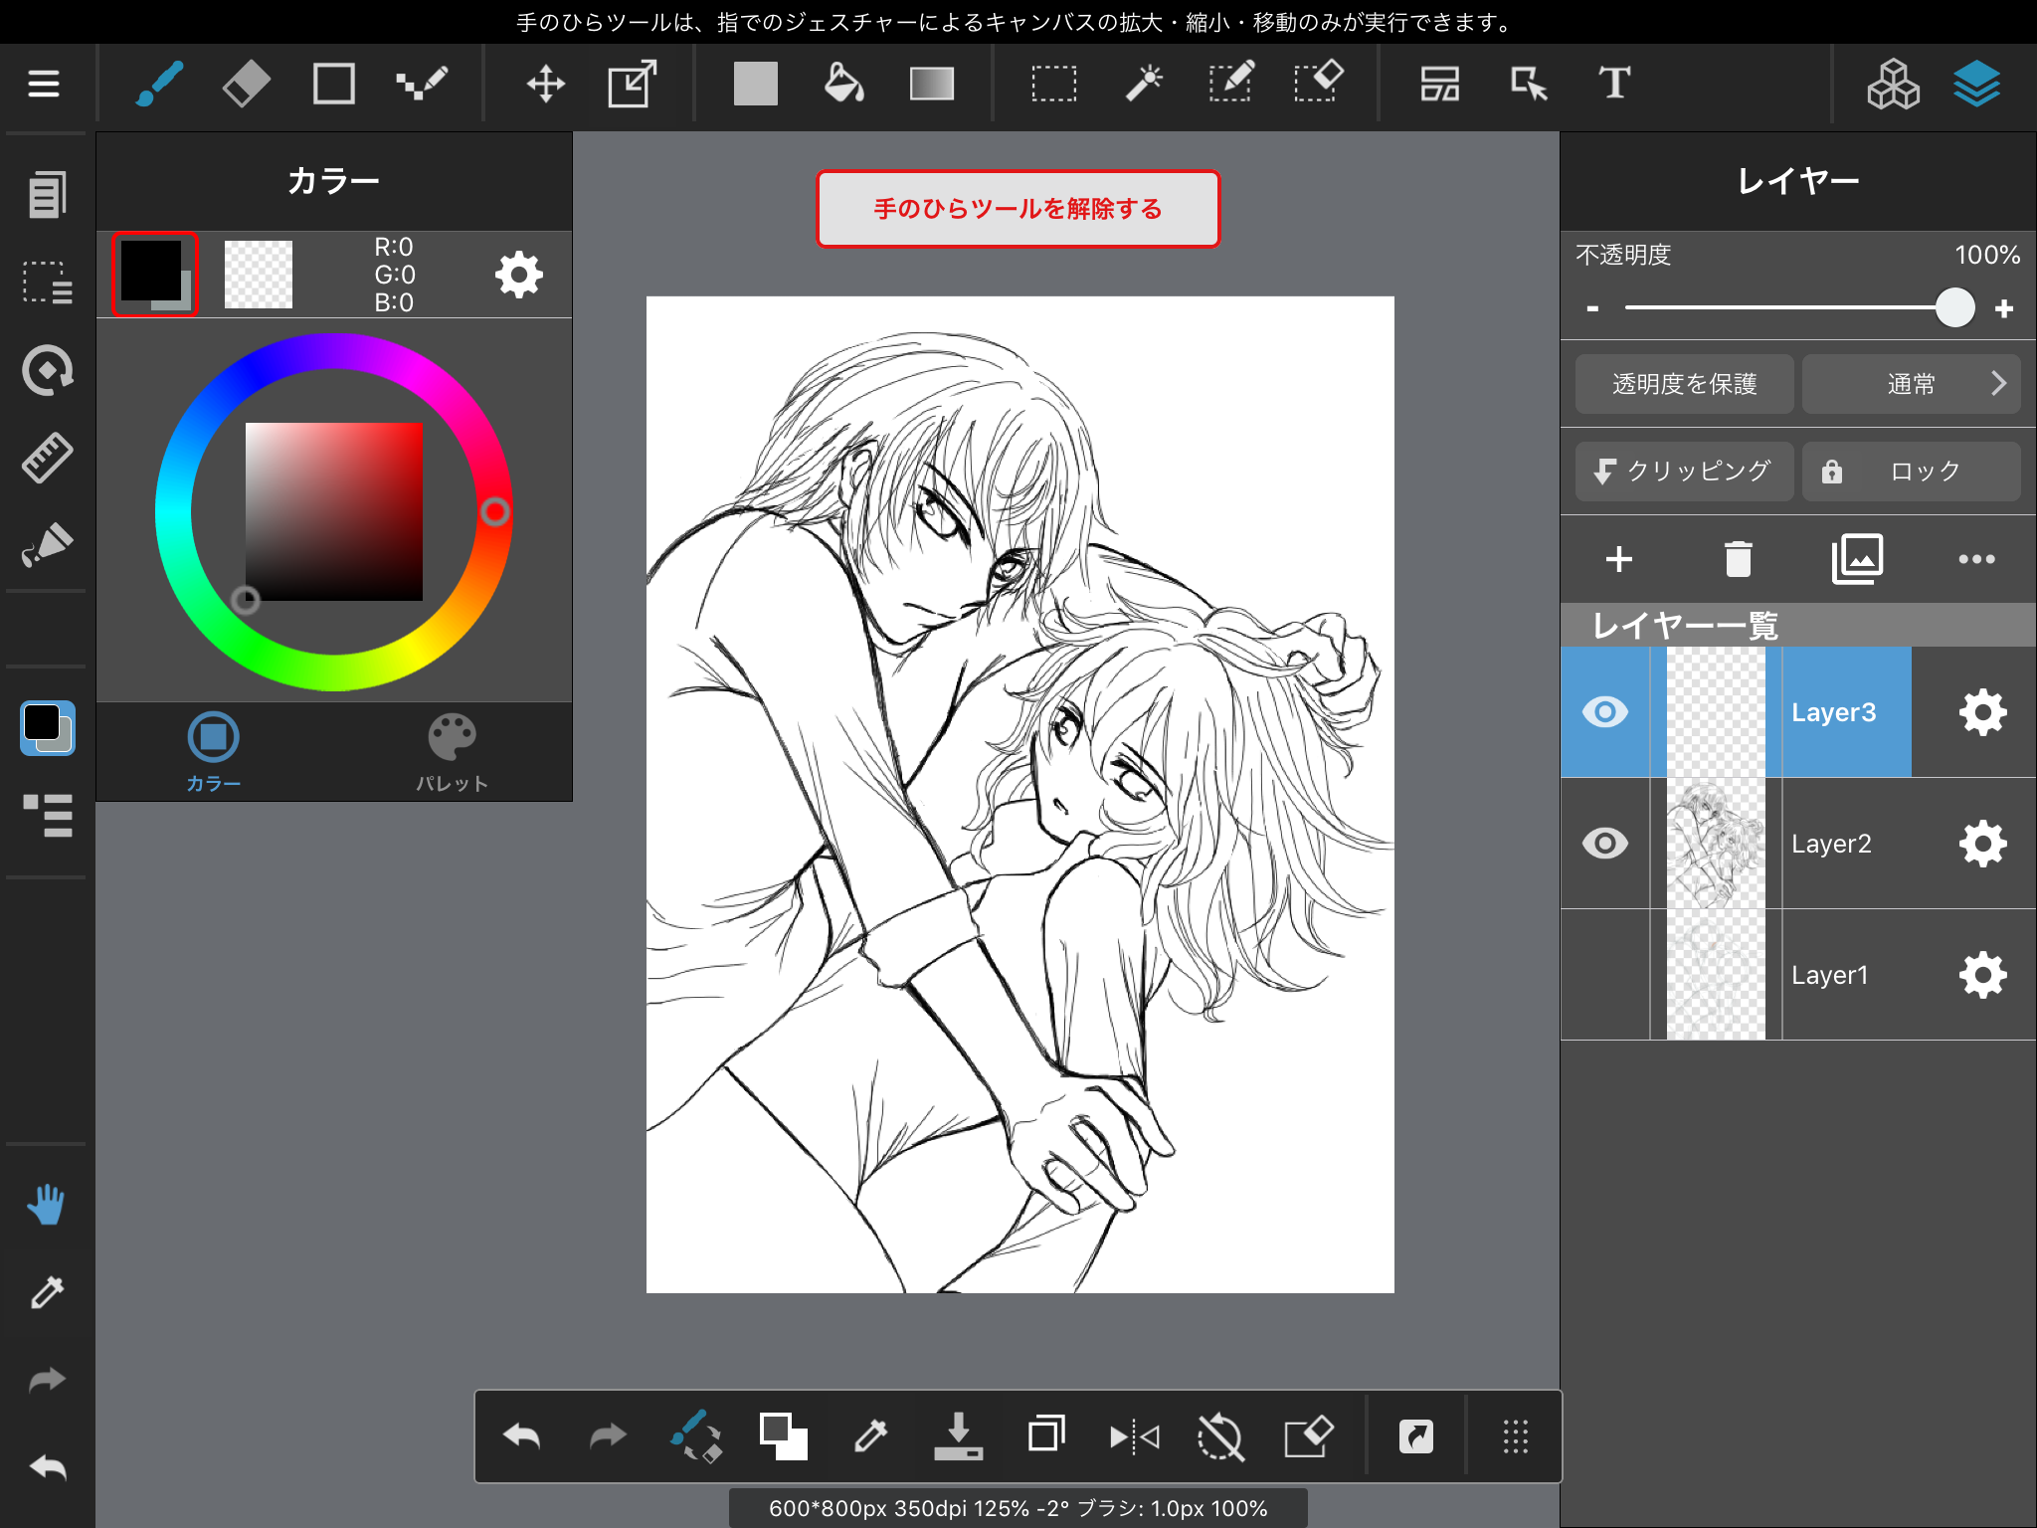The image size is (2037, 1528).
Task: Select the Layer2 thumbnail
Action: 1716,844
